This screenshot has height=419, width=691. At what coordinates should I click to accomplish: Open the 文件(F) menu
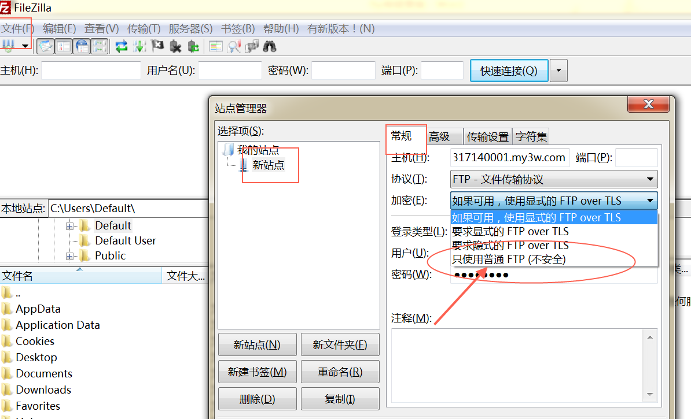coord(17,29)
